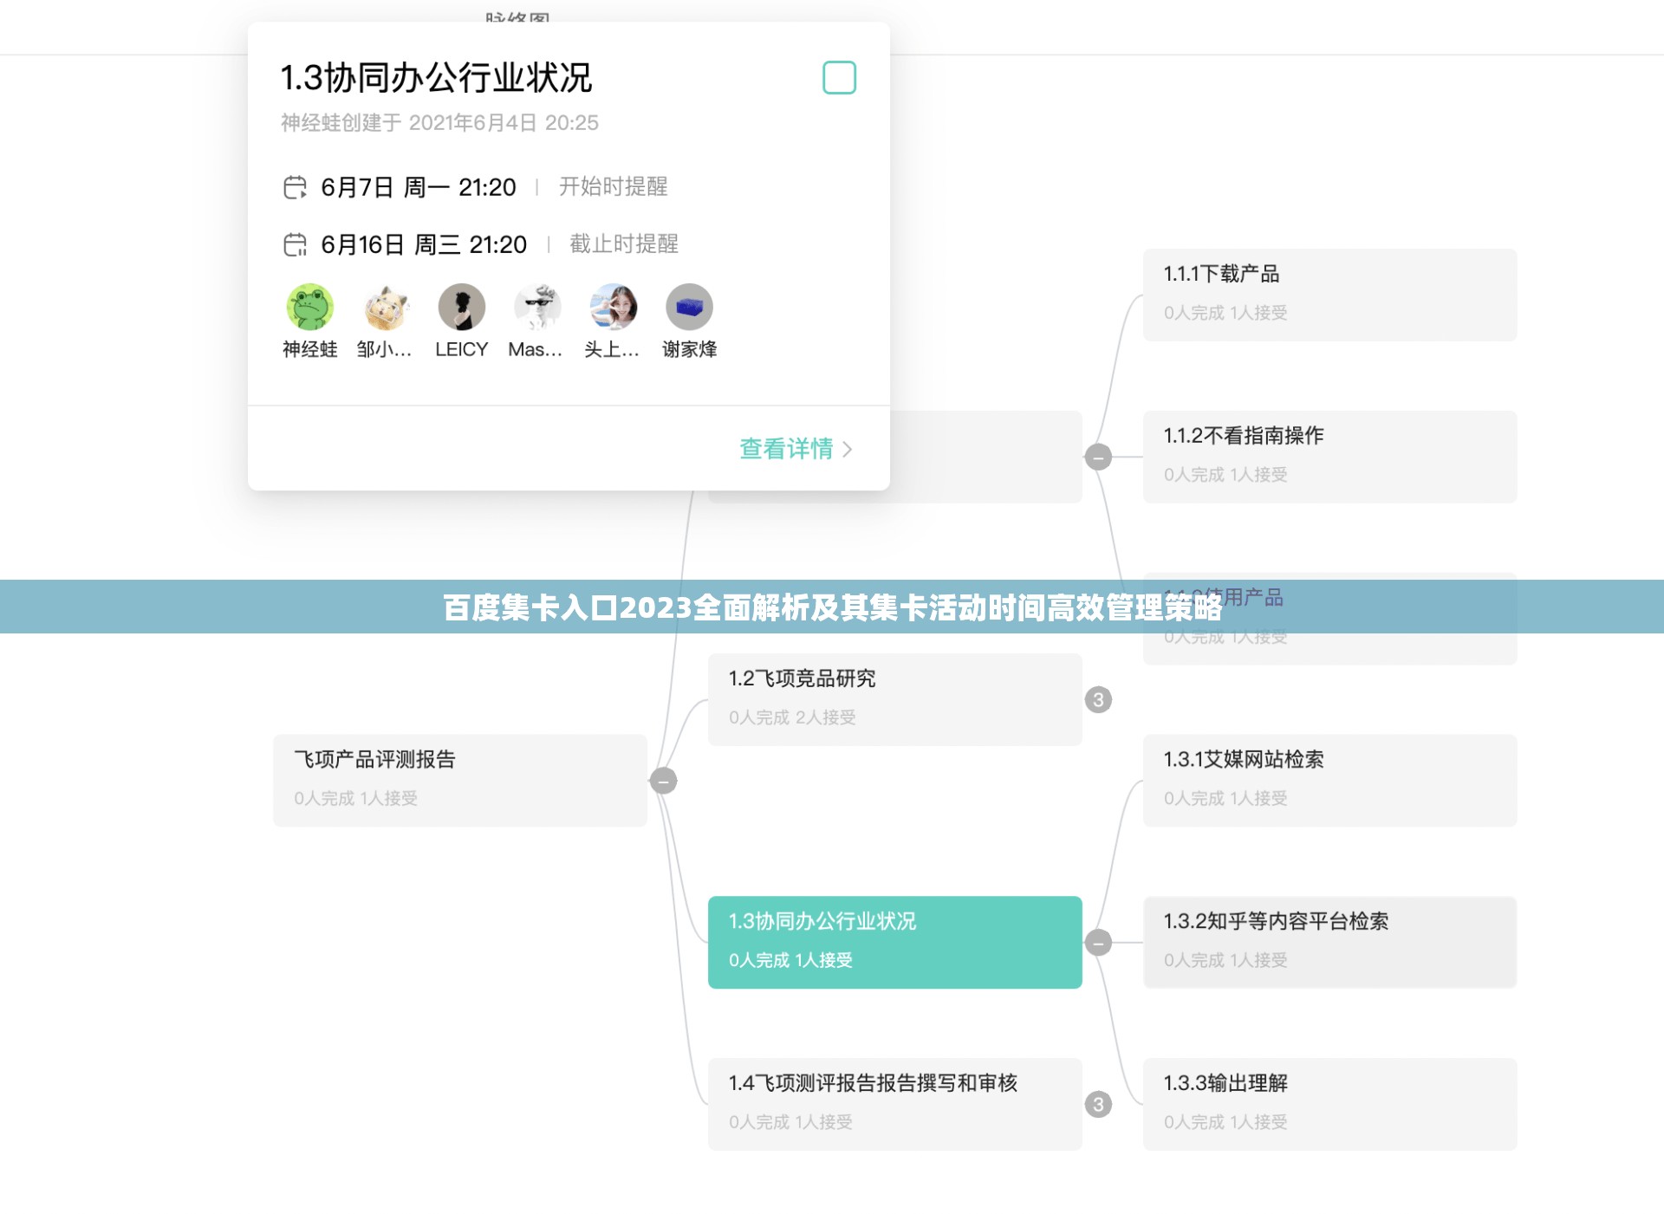Click 0人完成 1人接受 under 1.3.3输出理解

1225,1122
